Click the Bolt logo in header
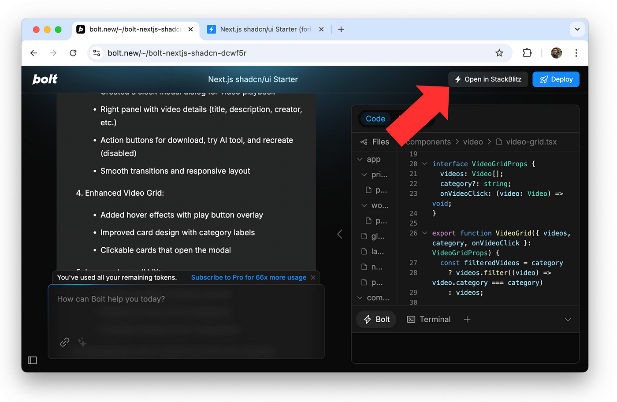This screenshot has width=617, height=402. (45, 79)
